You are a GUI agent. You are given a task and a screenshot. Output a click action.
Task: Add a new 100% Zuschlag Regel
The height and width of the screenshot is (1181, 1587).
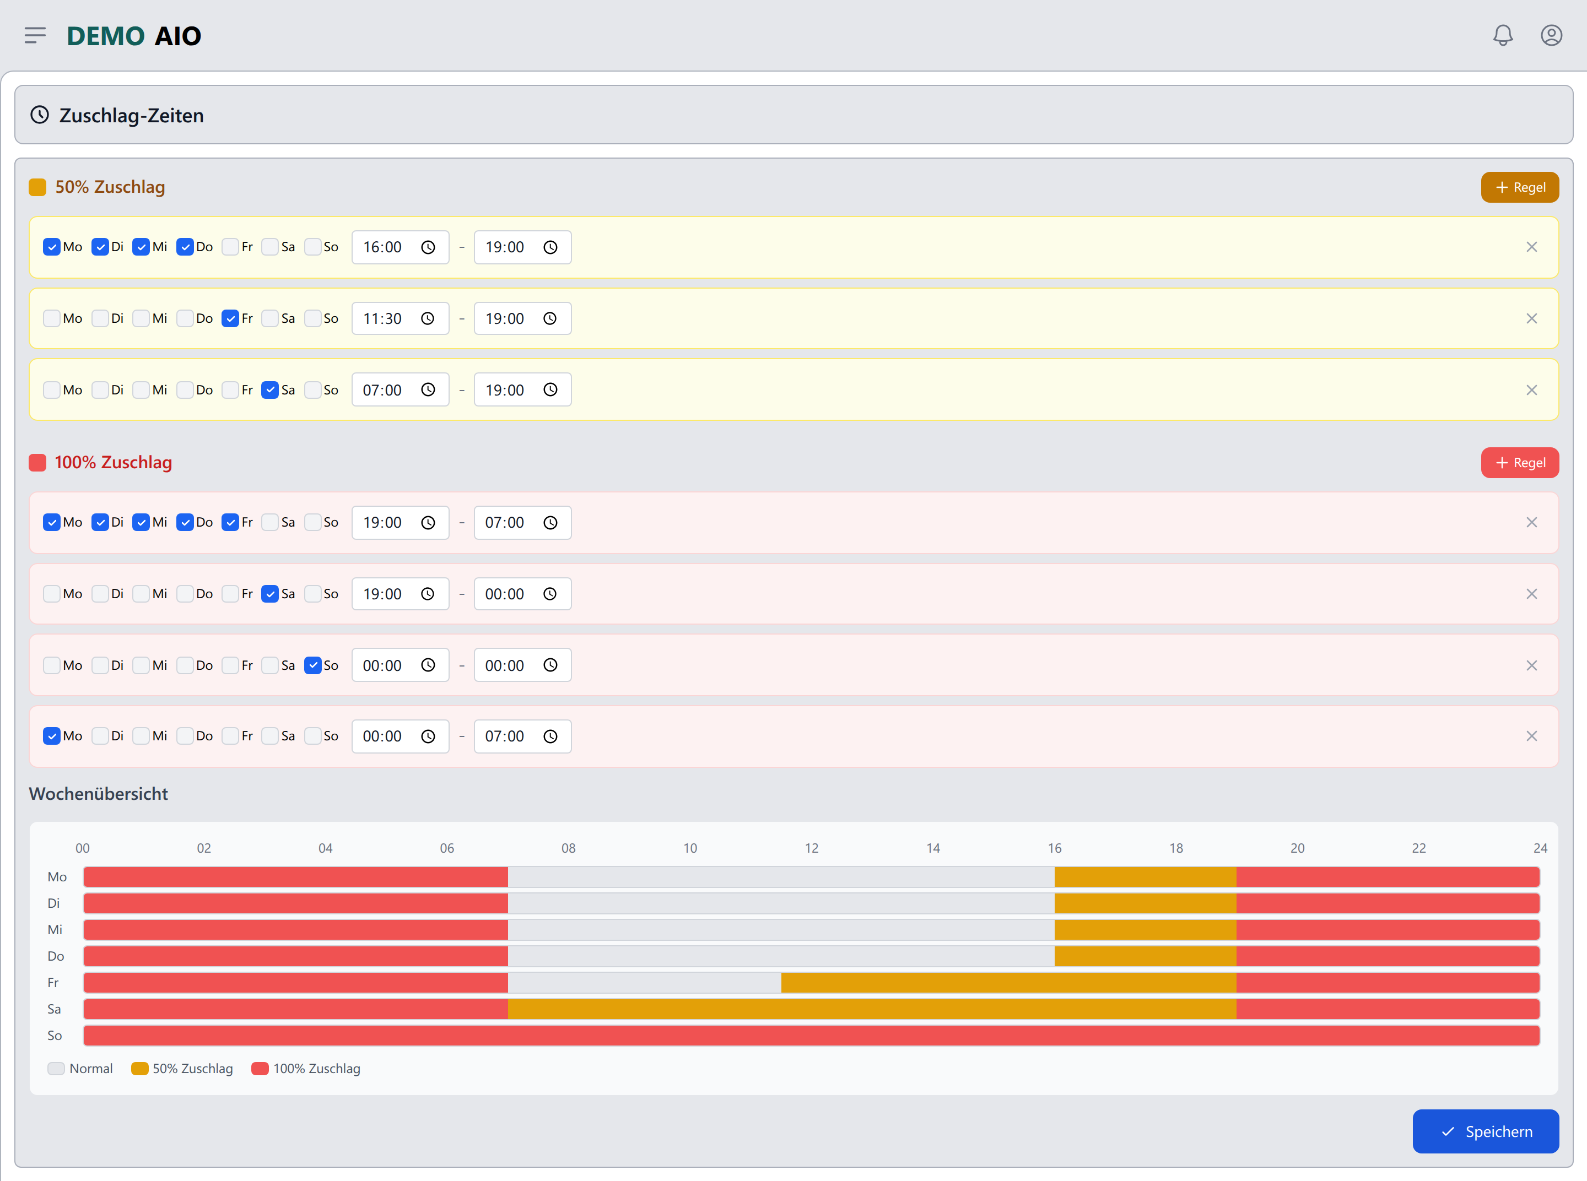click(1520, 463)
